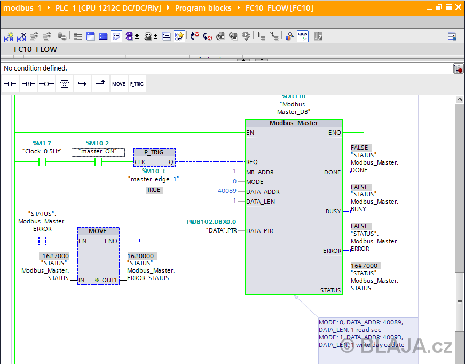465x364 pixels.
Task: Click the open branch arrow icon
Action: click(82, 84)
